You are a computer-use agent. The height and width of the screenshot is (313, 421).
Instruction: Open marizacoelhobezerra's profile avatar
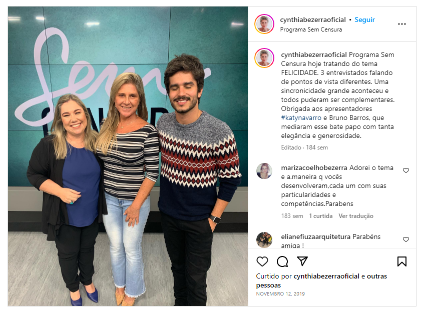[264, 171]
